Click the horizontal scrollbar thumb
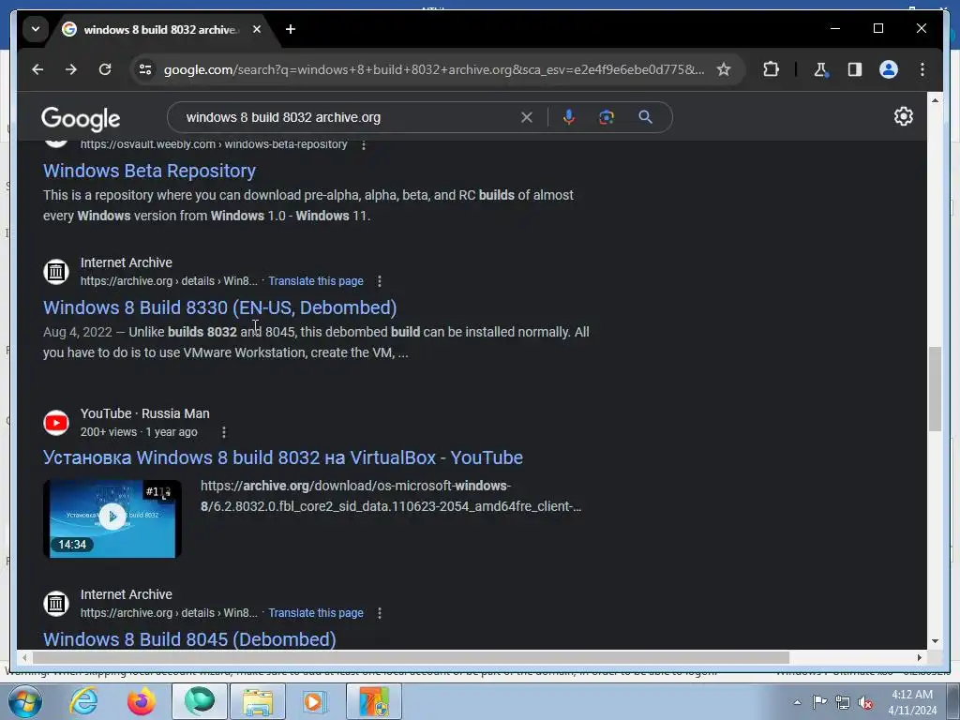Screen dimensions: 960x720 point(411,657)
